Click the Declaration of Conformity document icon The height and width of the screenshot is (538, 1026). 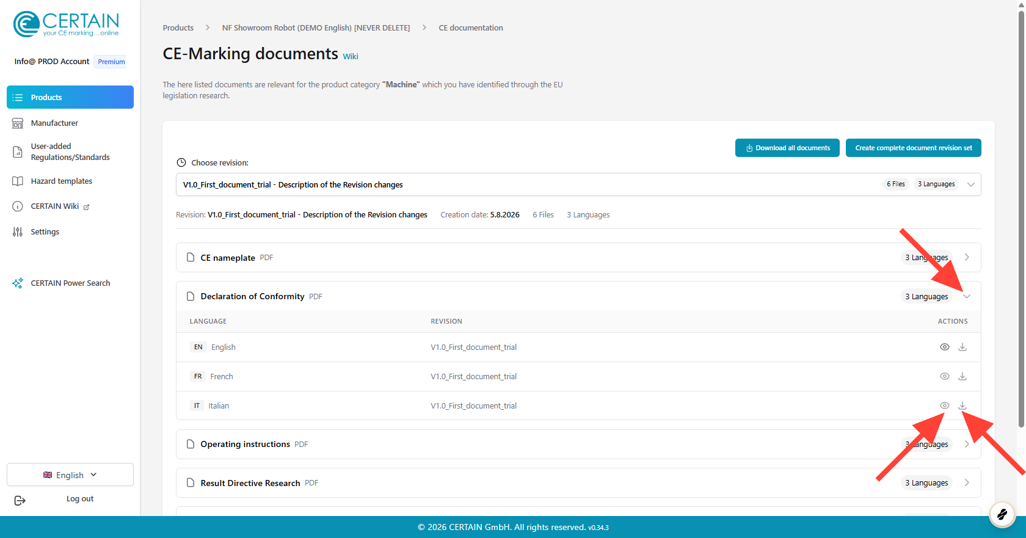pyautogui.click(x=191, y=296)
